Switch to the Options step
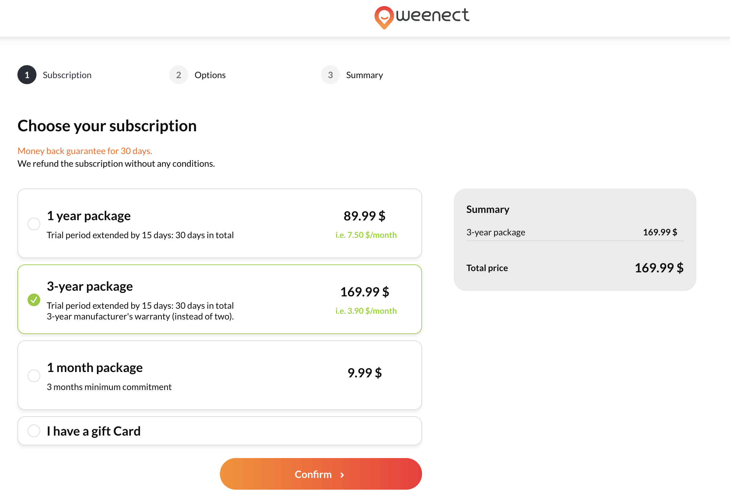The height and width of the screenshot is (496, 730). point(210,75)
